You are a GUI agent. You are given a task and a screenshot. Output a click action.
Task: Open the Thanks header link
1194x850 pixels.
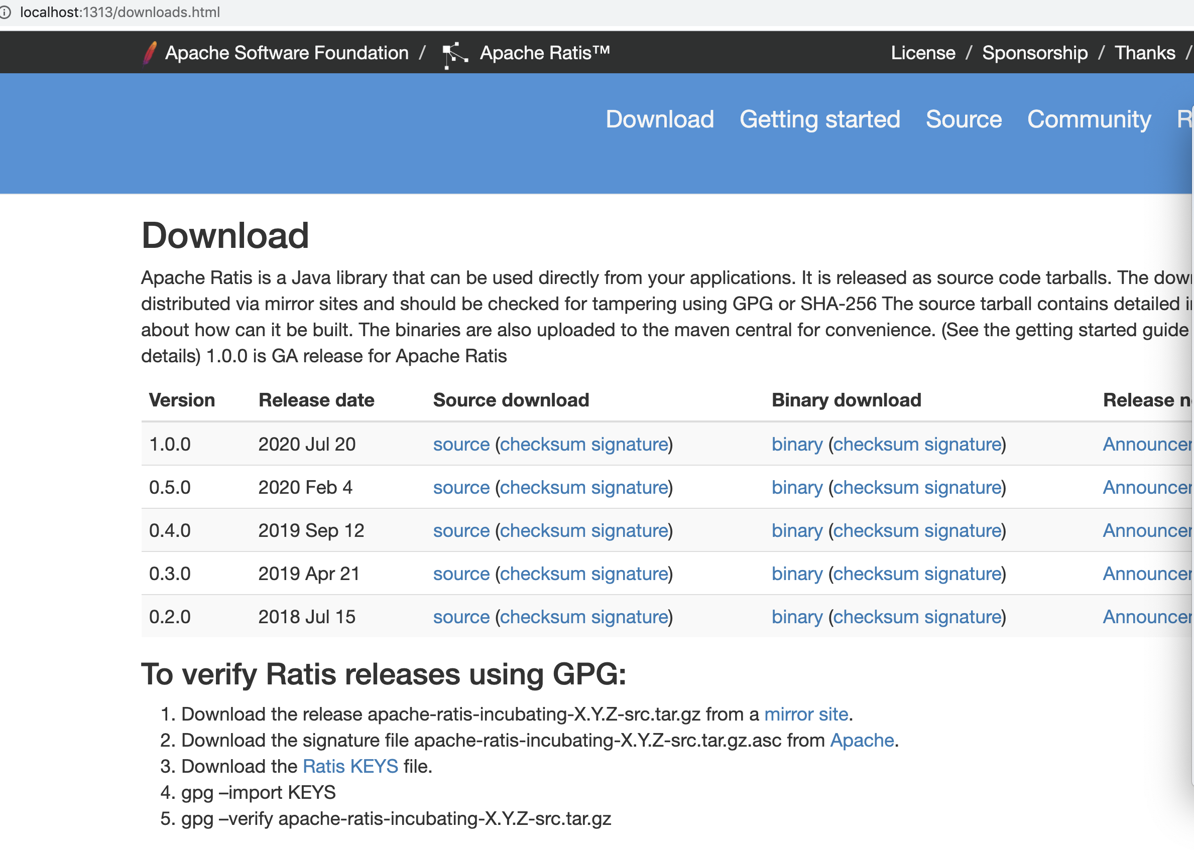point(1144,53)
